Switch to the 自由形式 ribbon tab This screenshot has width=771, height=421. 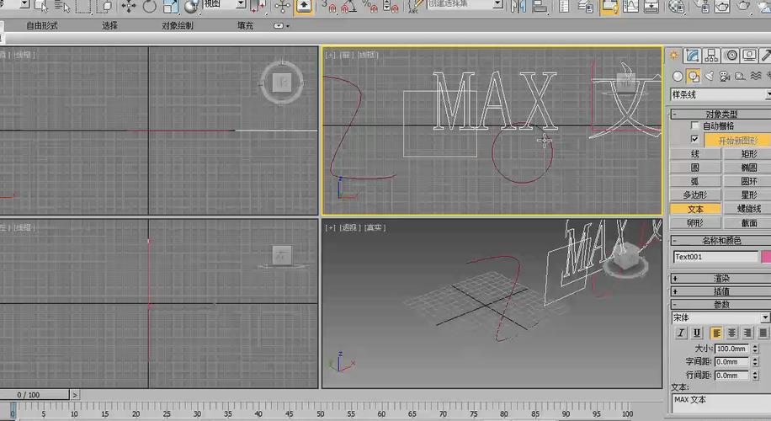tap(42, 25)
